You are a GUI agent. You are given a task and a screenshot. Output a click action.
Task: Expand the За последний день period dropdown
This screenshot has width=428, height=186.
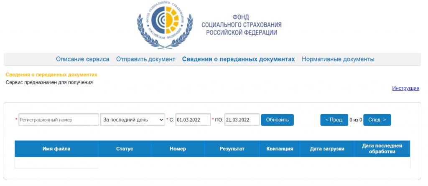tap(133, 120)
